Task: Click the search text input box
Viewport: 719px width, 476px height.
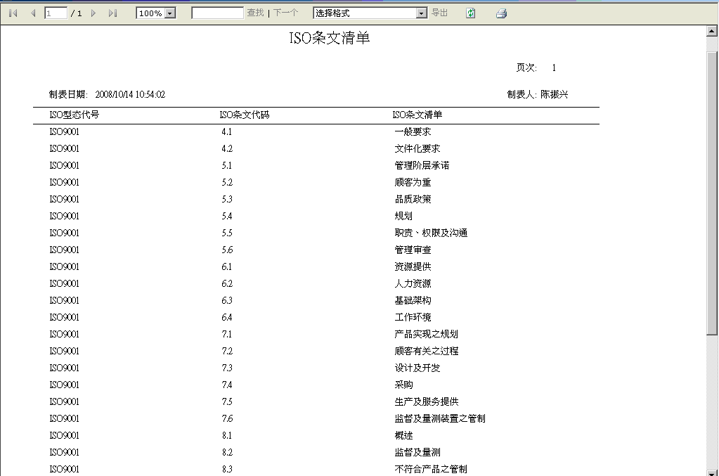Action: tap(217, 13)
